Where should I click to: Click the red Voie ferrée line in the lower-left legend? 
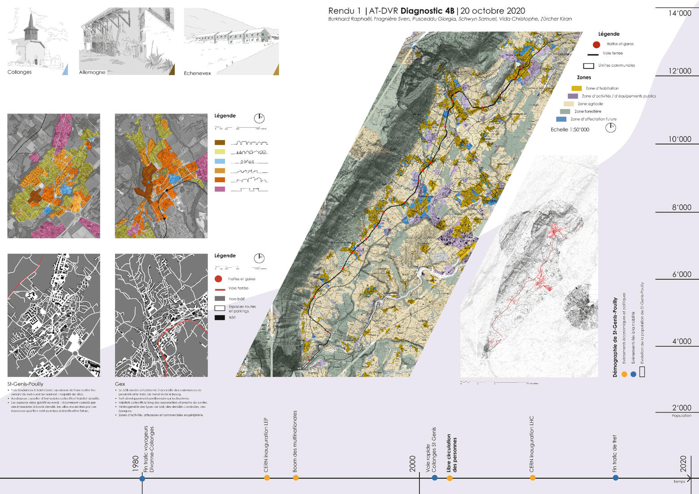(x=220, y=289)
